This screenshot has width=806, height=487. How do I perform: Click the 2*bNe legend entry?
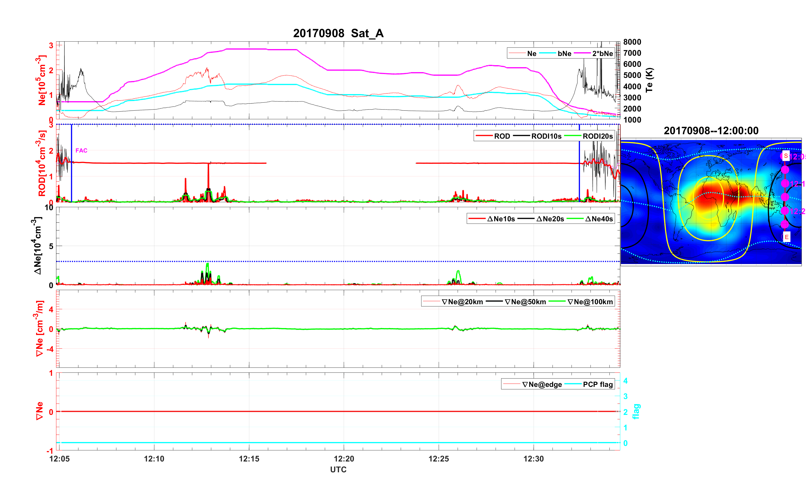point(602,54)
